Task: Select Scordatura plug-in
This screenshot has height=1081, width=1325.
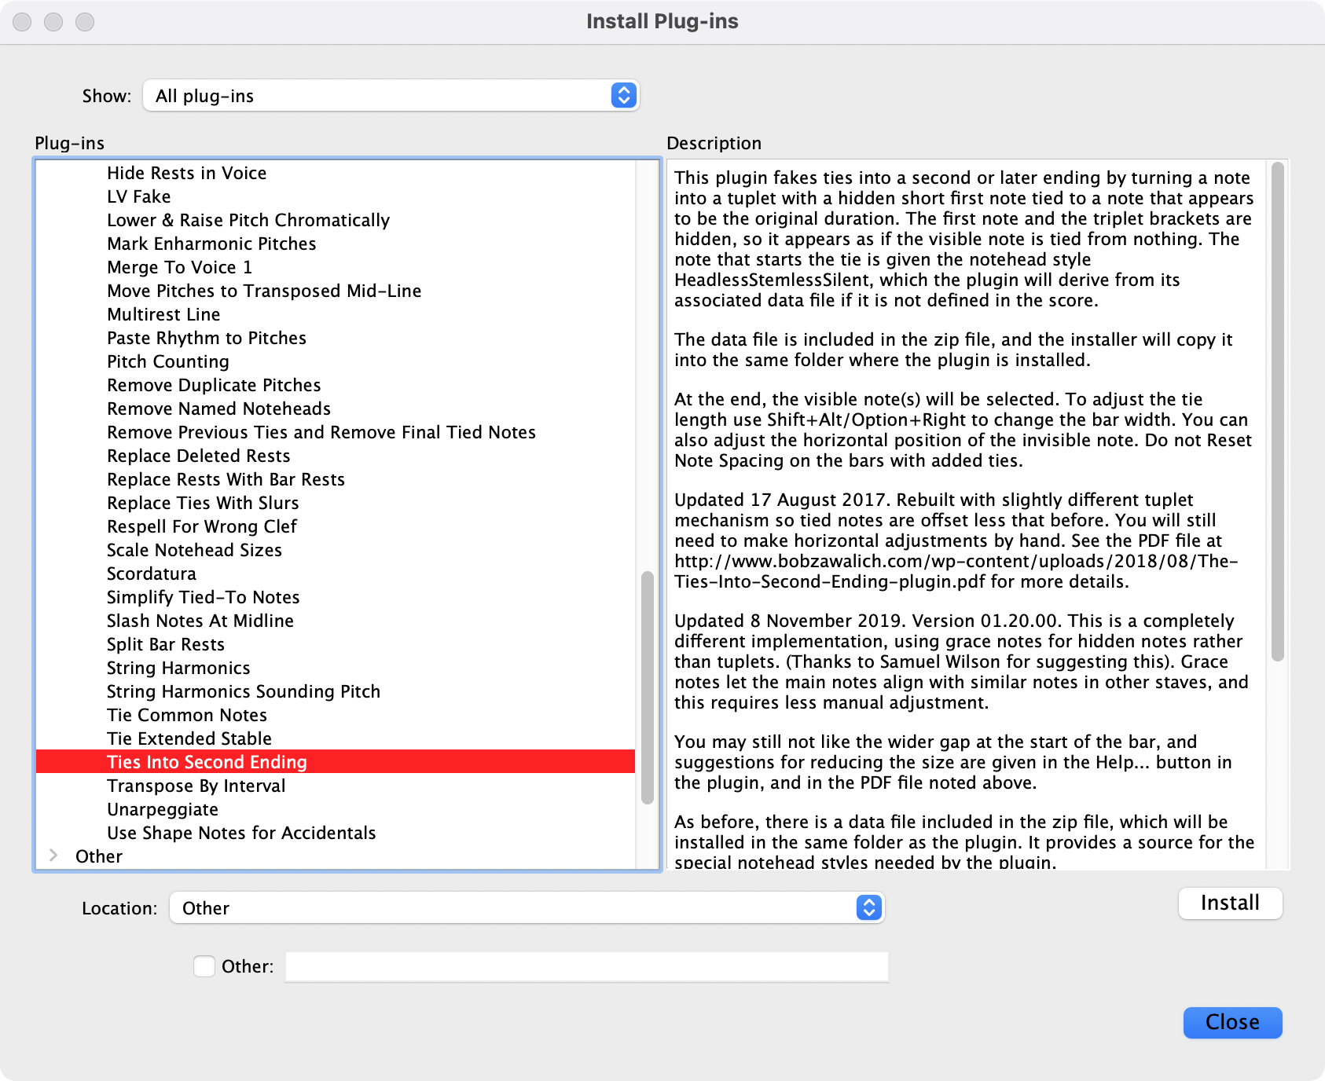Action: point(152,573)
